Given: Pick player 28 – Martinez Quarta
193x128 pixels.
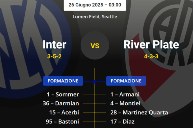Looking at the screenshot, I should [139, 112].
